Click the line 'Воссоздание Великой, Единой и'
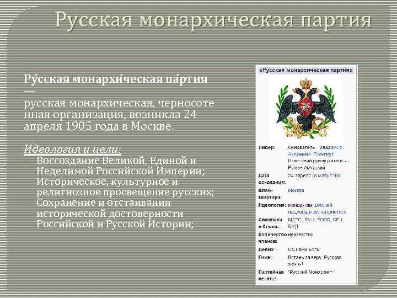This screenshot has width=397, height=298. click(x=116, y=161)
